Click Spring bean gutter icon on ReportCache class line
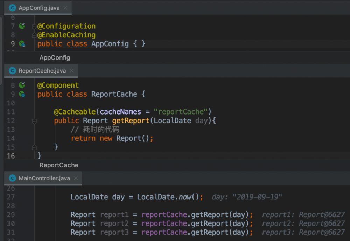This screenshot has height=241, width=350. (22, 94)
